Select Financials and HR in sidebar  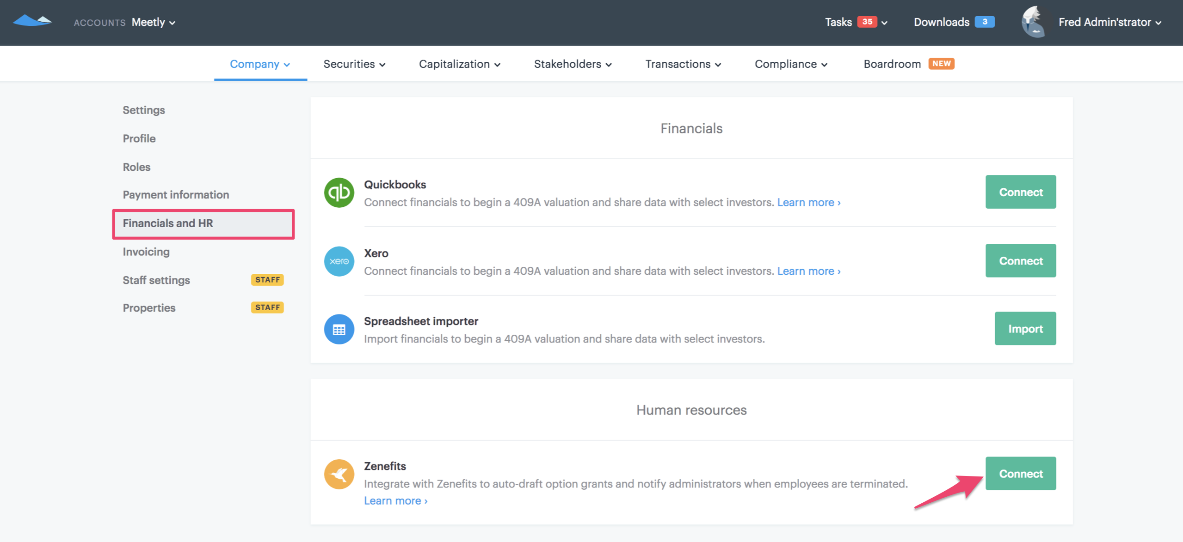203,224
